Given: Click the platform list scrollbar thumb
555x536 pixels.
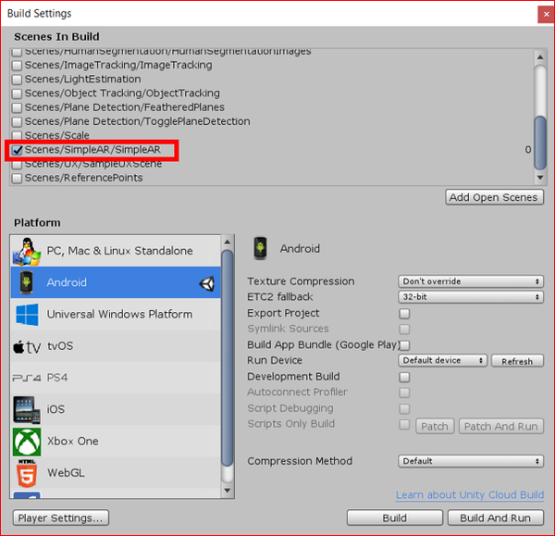Looking at the screenshot, I should coord(228,358).
